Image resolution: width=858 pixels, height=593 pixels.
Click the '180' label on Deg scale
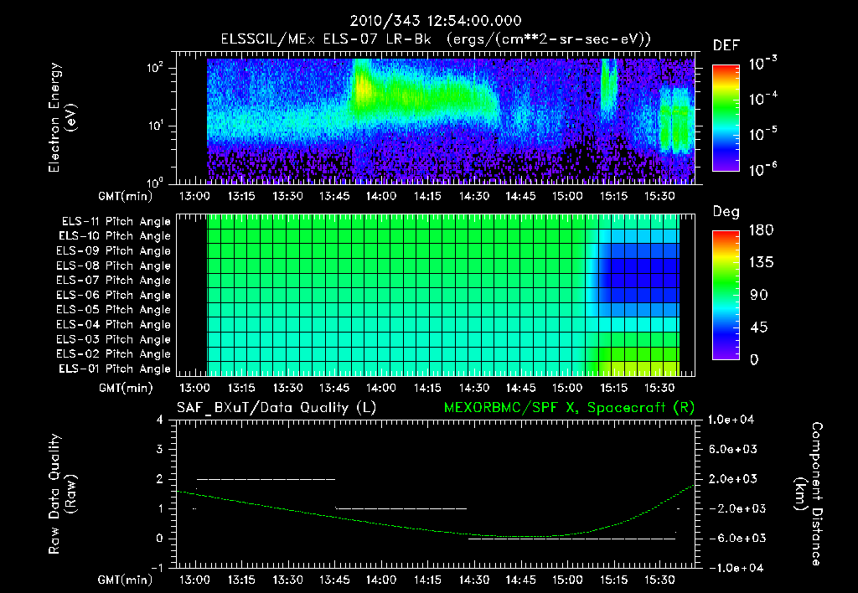(761, 230)
